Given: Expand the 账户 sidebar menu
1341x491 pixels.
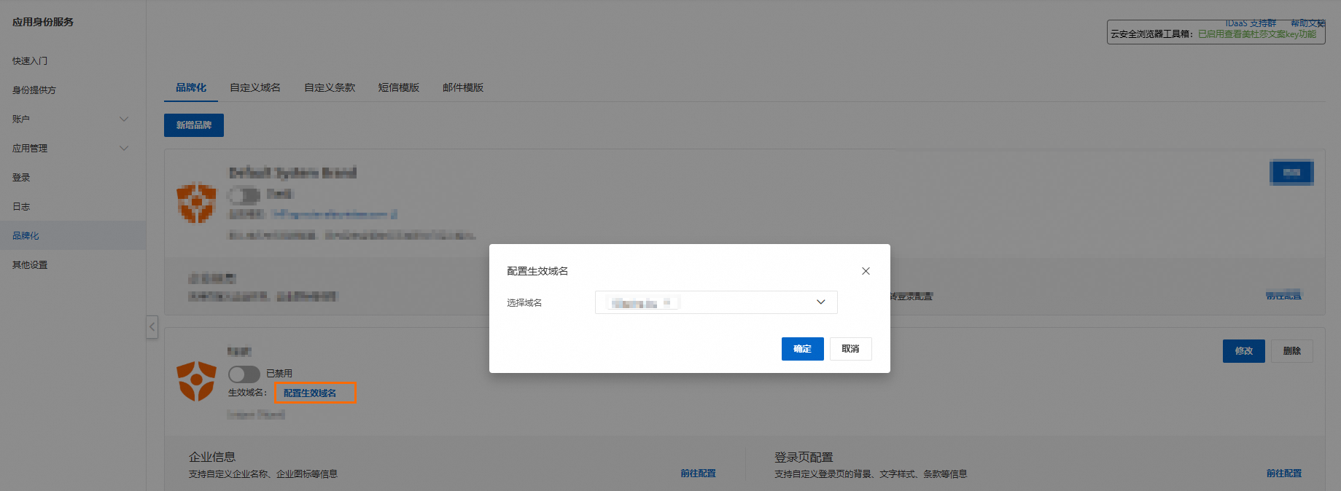Looking at the screenshot, I should [73, 119].
